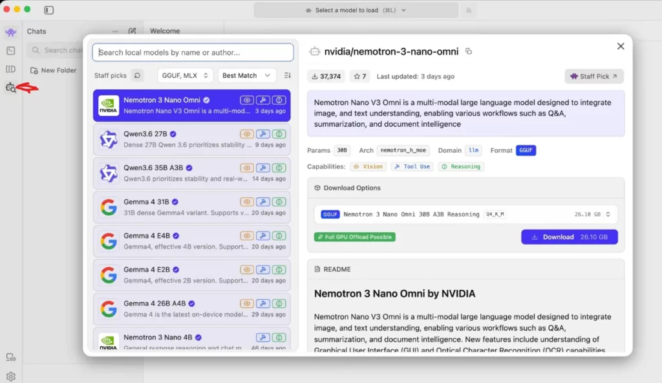Select the Gemma 4 26B A4B model entry
662x383 pixels.
(191, 309)
